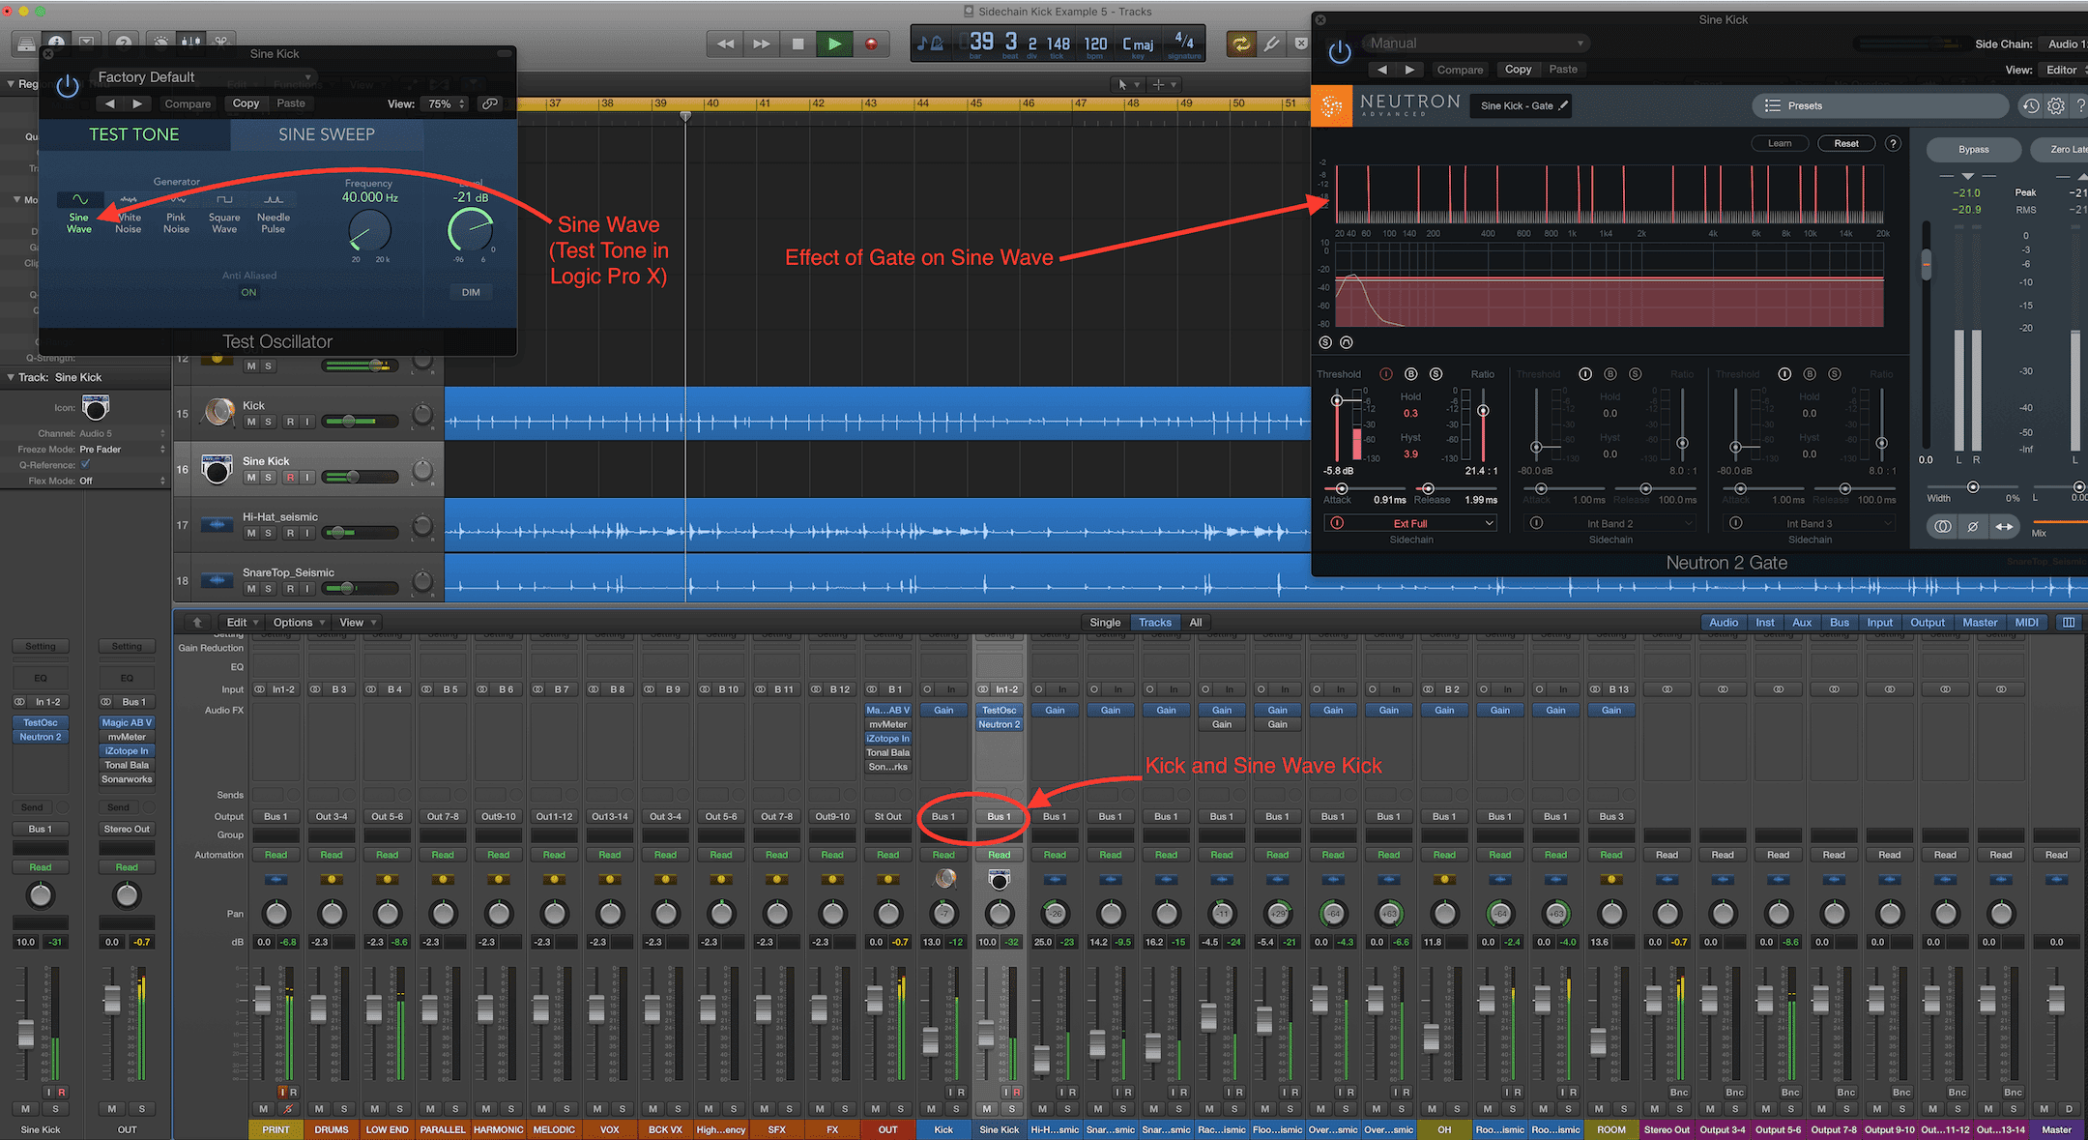Click the Learn button in Neutron Gate
Screen dimensions: 2088x1140
click(x=1780, y=143)
